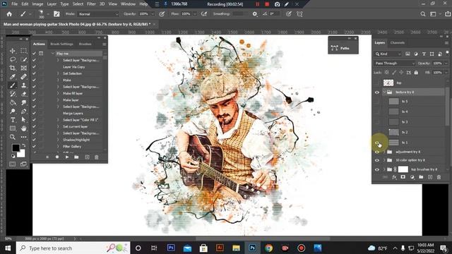Screen dimensions: 452x254
Task: Collapse the 'texture try it' group
Action: pos(384,92)
